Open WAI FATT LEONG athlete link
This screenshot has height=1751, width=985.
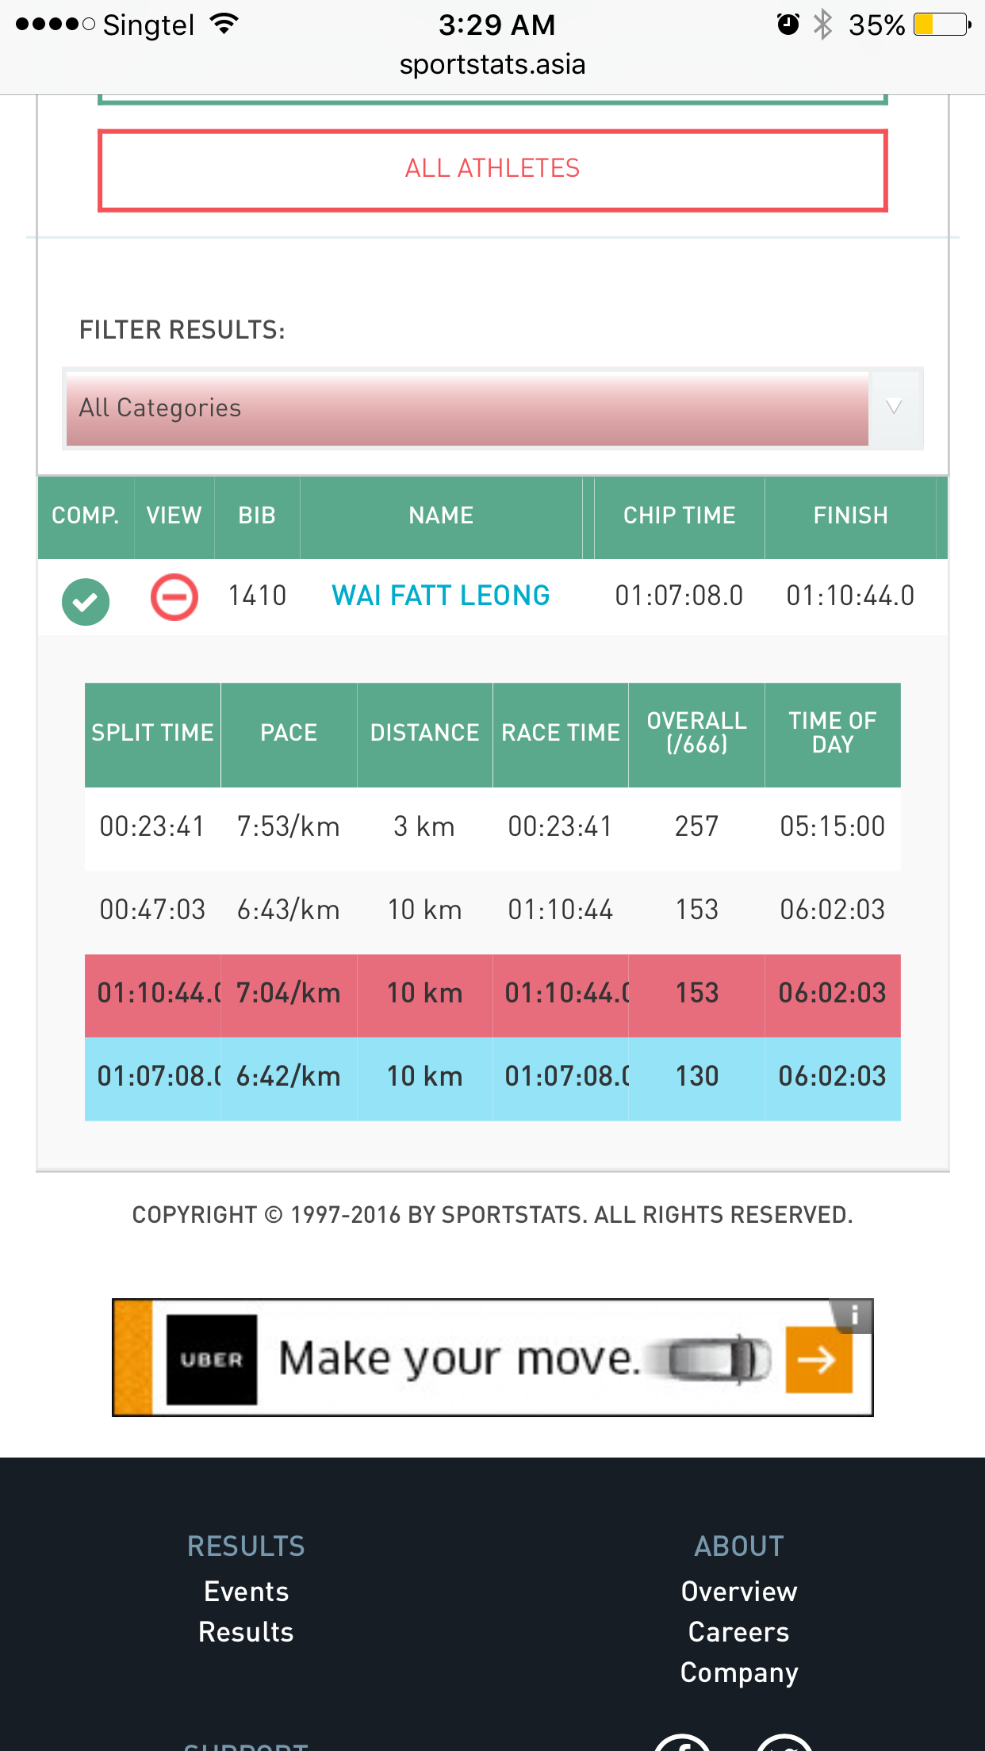440,596
